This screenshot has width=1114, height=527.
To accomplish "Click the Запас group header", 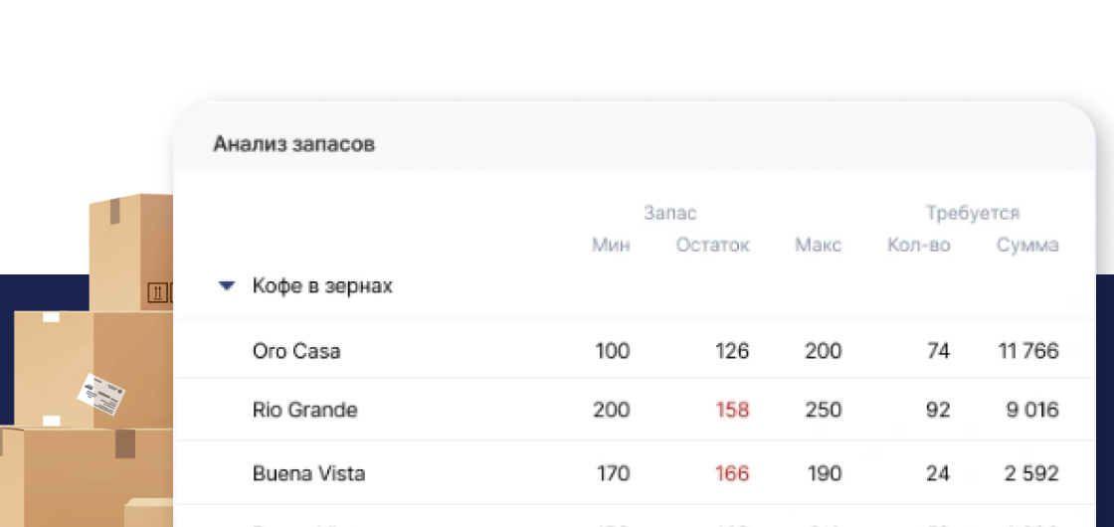I will [669, 213].
